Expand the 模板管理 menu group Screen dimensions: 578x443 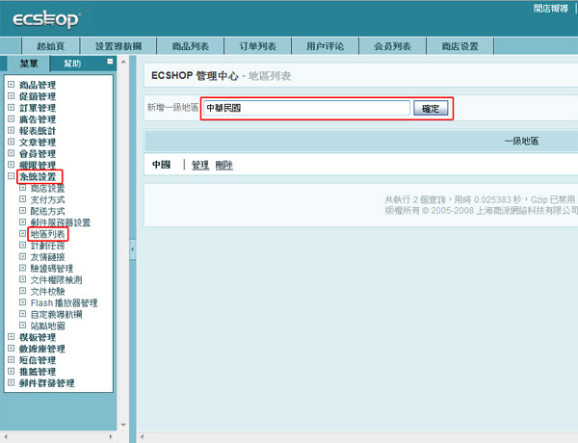tap(11, 337)
